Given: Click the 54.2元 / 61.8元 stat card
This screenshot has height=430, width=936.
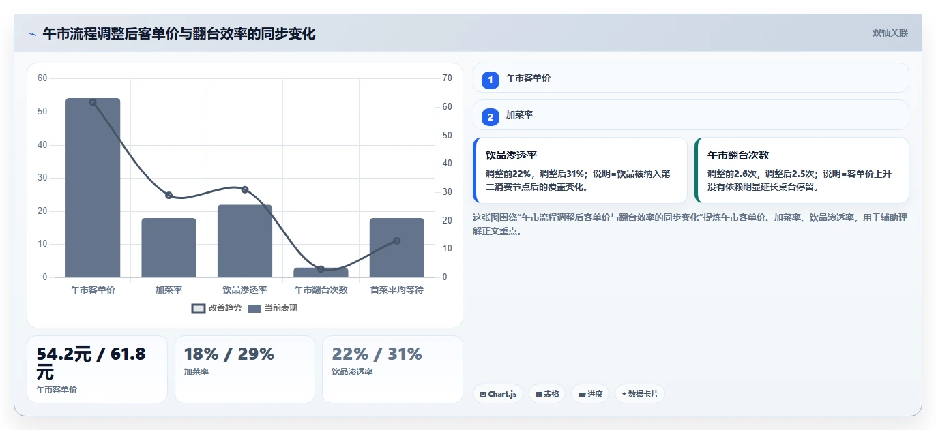Looking at the screenshot, I should [x=97, y=369].
